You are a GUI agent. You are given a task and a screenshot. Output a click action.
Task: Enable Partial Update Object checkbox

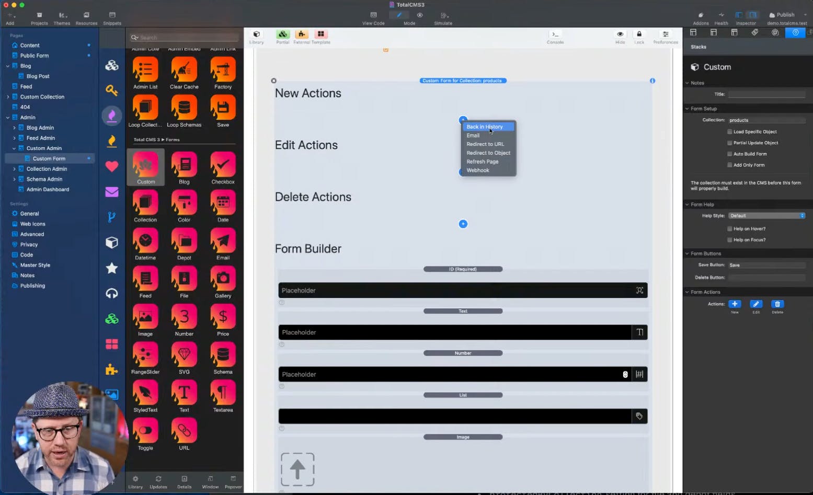click(730, 143)
